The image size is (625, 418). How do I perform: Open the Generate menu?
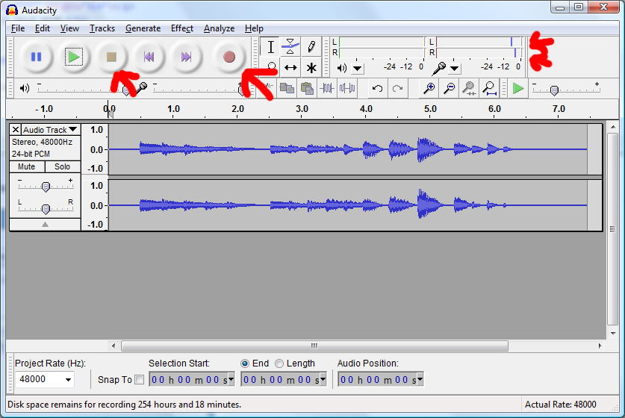pyautogui.click(x=143, y=28)
